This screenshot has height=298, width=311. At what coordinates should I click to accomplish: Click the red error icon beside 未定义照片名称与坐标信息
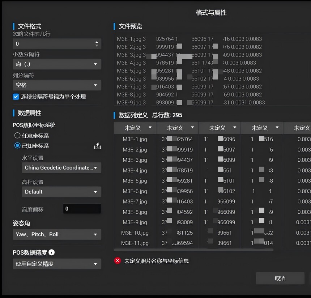tap(118, 260)
